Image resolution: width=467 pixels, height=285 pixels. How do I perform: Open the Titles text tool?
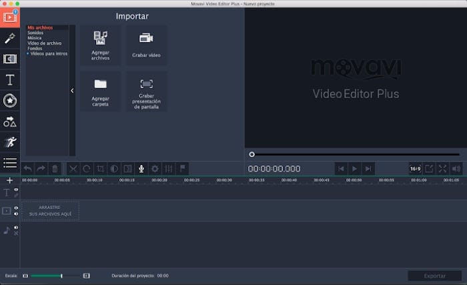10,80
